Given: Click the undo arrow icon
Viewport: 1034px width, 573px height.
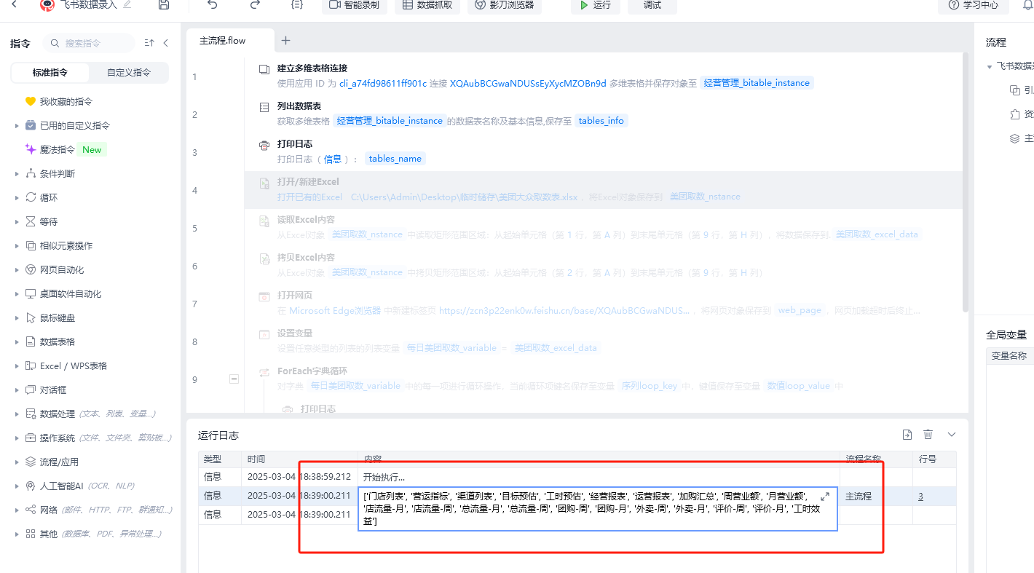Looking at the screenshot, I should (x=212, y=5).
